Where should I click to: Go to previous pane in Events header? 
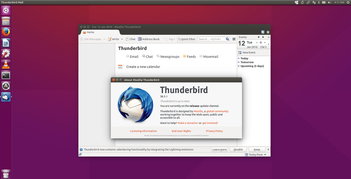(258, 37)
